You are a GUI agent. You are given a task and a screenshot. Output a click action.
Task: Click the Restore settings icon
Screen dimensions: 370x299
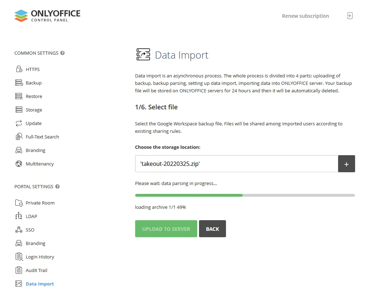(19, 96)
